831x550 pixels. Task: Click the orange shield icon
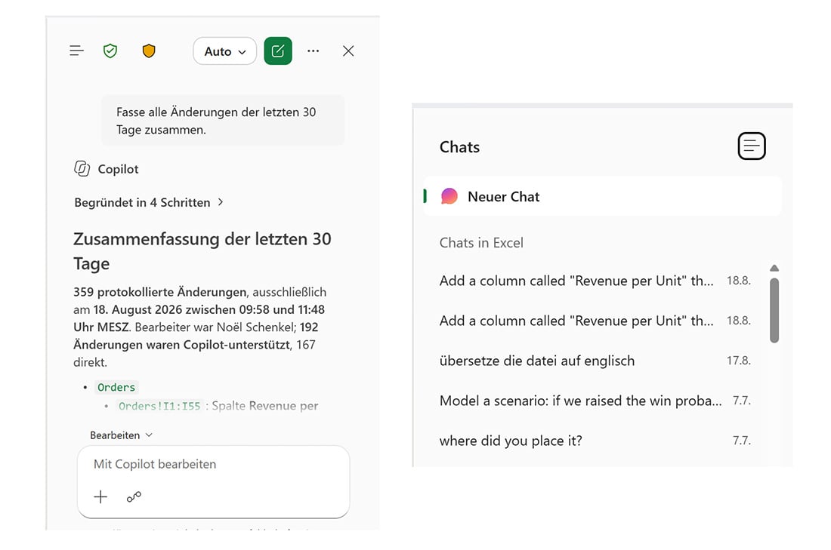click(149, 51)
